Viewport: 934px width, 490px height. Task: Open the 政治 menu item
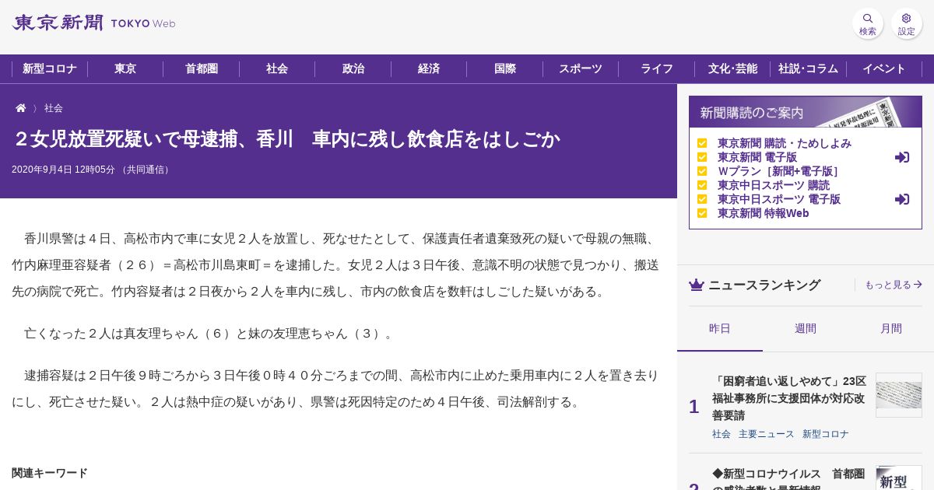coord(353,68)
